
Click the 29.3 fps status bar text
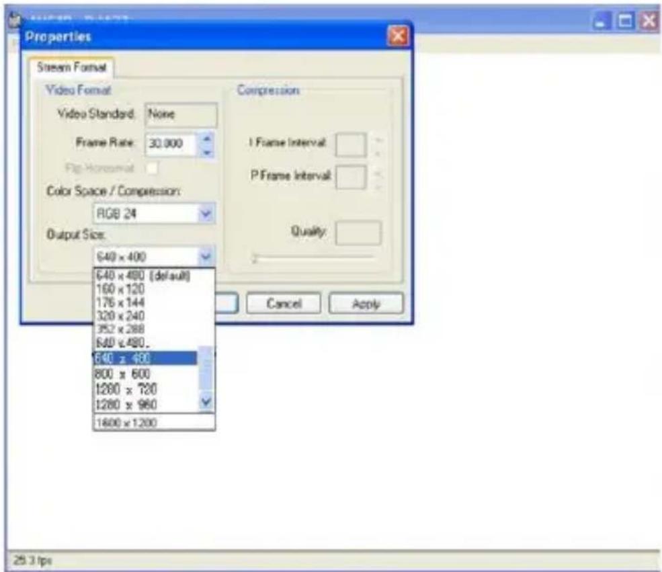point(32,561)
